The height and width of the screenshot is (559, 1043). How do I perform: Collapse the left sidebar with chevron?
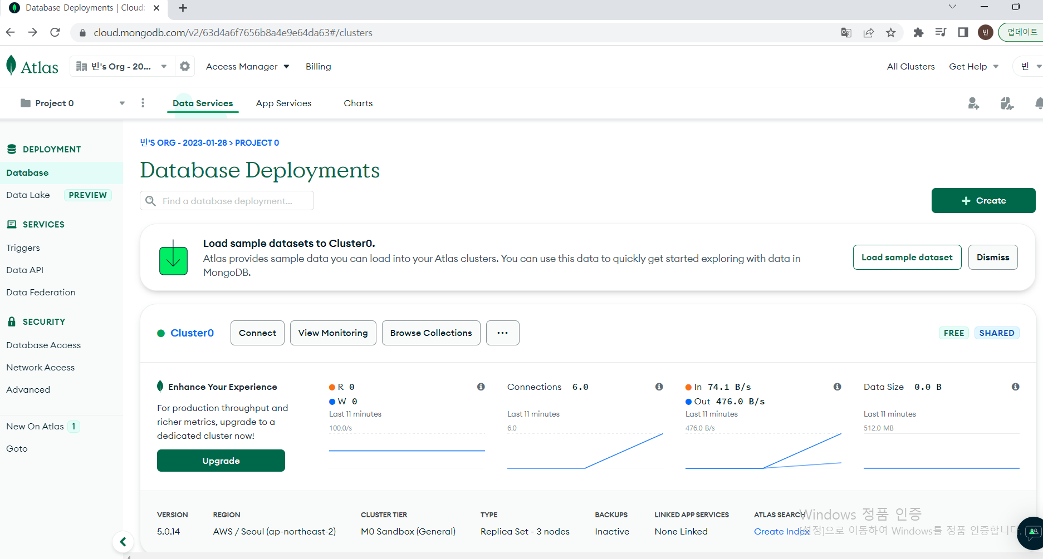point(123,542)
